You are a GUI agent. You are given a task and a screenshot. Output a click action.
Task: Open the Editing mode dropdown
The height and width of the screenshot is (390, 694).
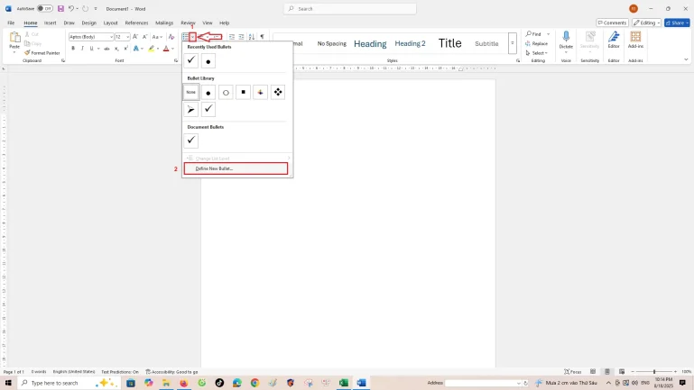click(645, 23)
